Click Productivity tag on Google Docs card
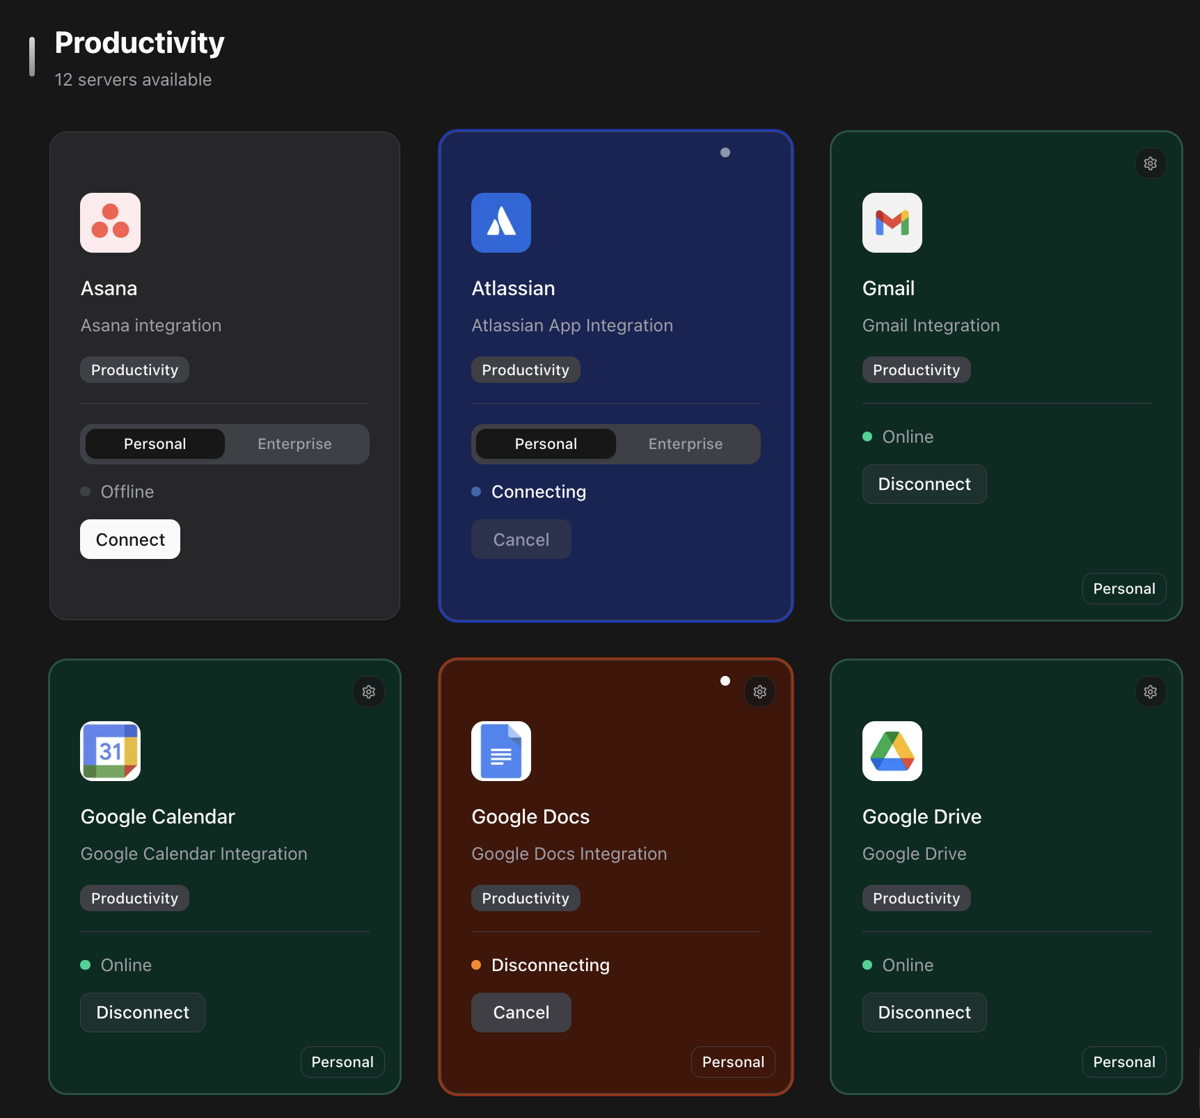 click(x=526, y=898)
